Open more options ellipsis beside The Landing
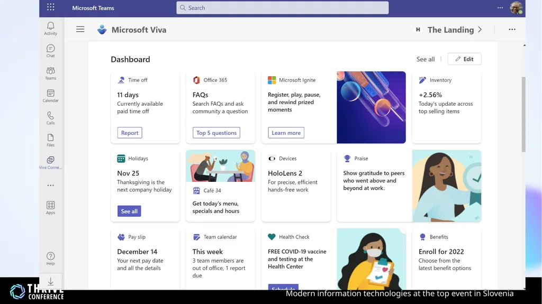 coord(512,30)
